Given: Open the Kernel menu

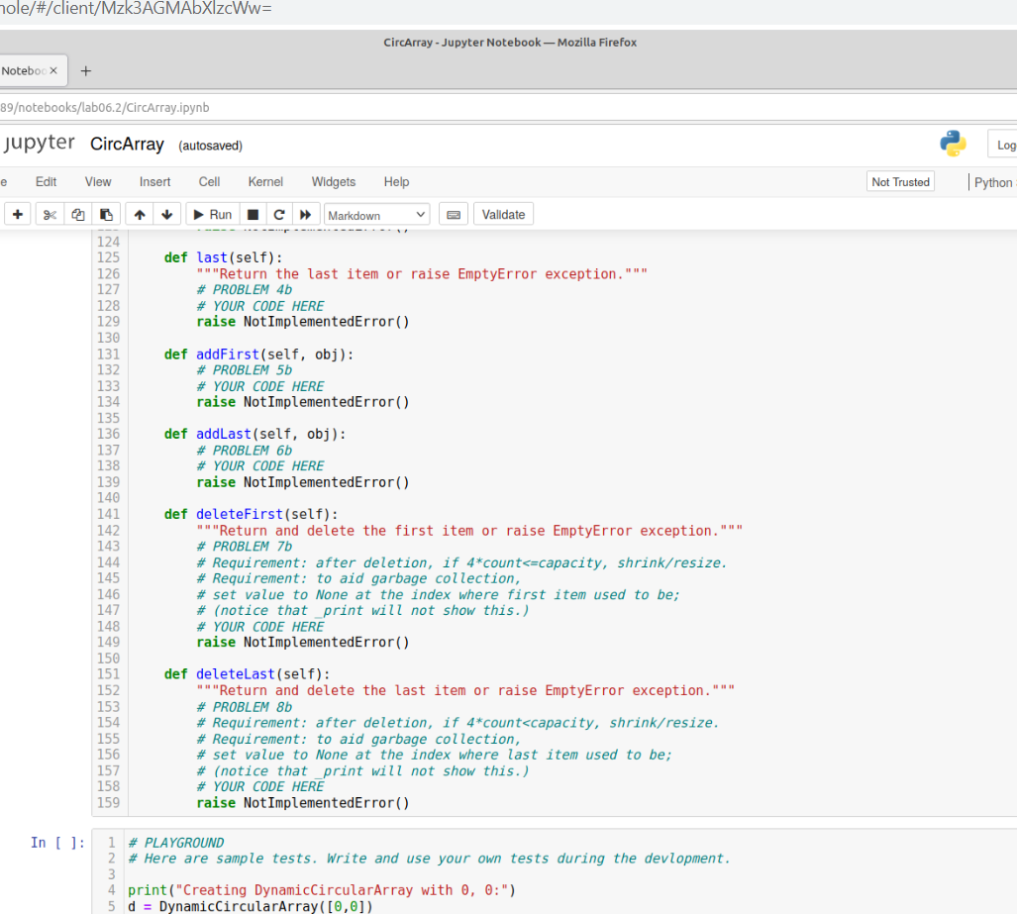Looking at the screenshot, I should tap(264, 181).
